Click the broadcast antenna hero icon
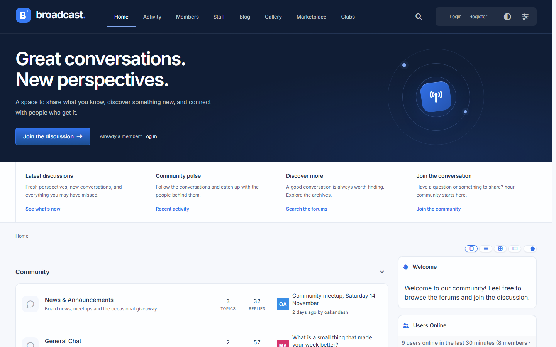 tap(436, 96)
